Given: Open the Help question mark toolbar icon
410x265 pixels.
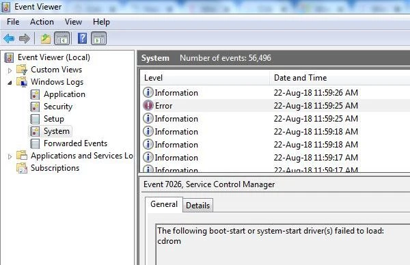Looking at the screenshot, I should 83,38.
